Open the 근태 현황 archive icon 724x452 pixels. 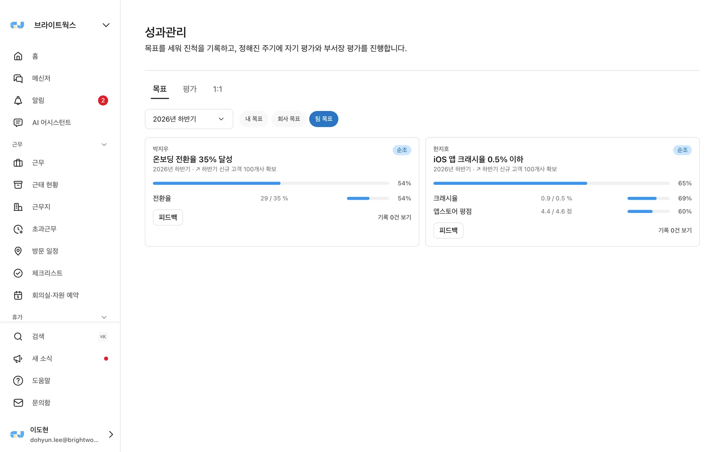coord(18,185)
